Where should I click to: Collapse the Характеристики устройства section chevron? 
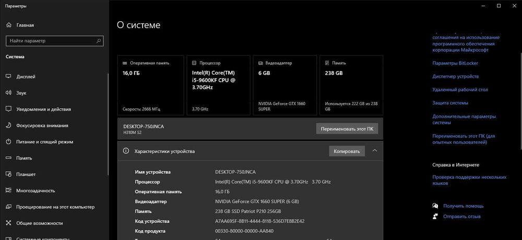374,150
